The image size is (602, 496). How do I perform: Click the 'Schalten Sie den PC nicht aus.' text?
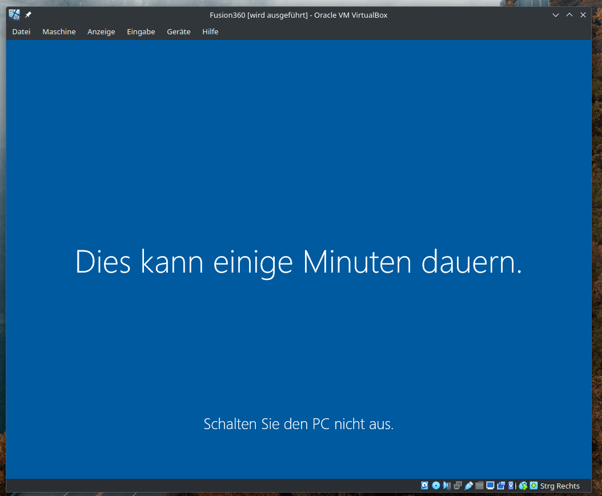pyautogui.click(x=299, y=424)
